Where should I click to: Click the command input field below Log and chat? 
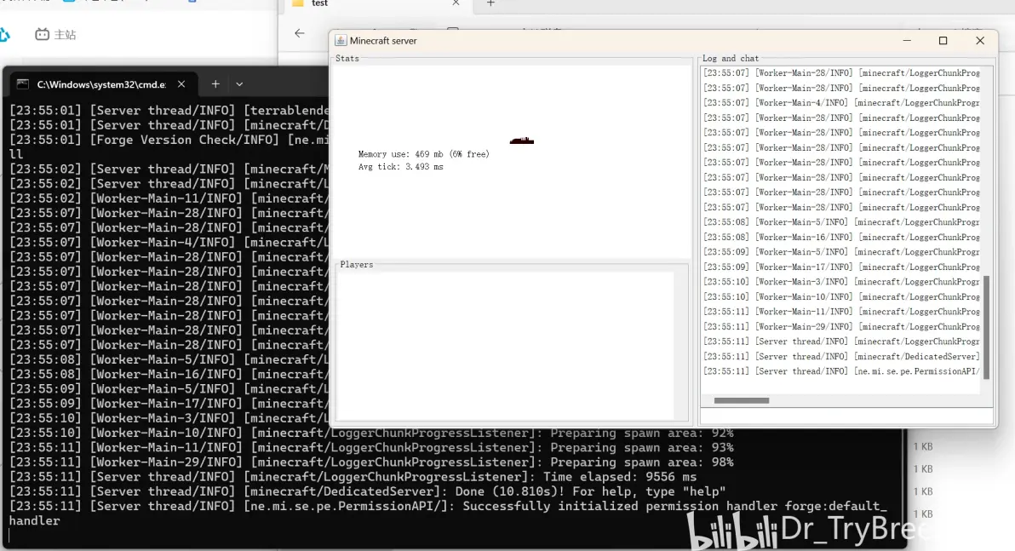point(846,416)
